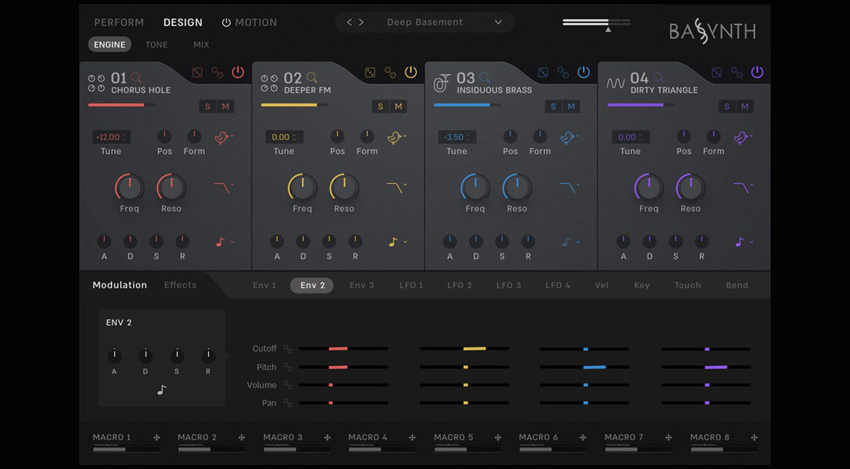Viewport: 850px width, 469px height.
Task: Click the bird icon on layer 04
Action: (741, 137)
